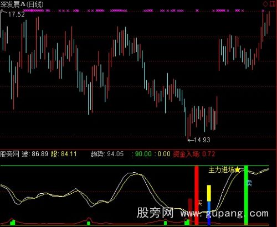
Task: Click the 波: 86.89 indicator value
Action: tap(35, 154)
